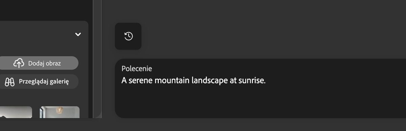
Task: Click the cloud upload icon
Action: click(19, 63)
